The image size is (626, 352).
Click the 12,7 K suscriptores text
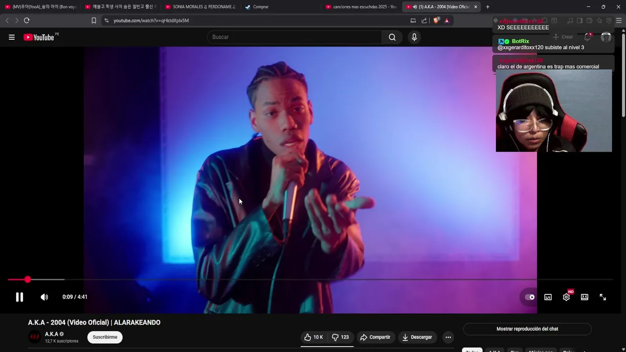tap(62, 341)
